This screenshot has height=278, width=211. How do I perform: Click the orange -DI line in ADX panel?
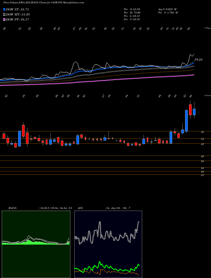(x=107, y=271)
